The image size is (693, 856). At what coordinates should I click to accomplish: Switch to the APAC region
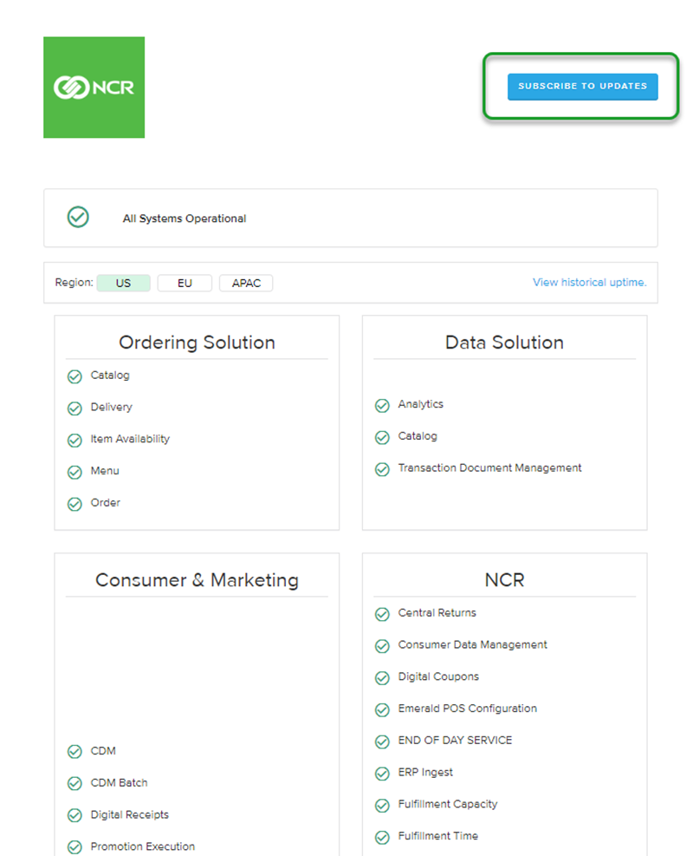pyautogui.click(x=246, y=283)
